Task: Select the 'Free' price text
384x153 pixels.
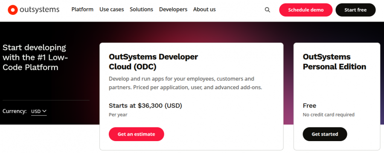Action: click(x=309, y=106)
